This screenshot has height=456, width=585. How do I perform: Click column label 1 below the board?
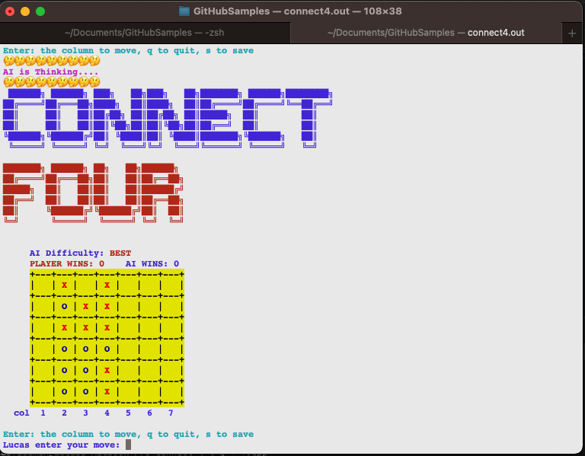click(x=43, y=413)
